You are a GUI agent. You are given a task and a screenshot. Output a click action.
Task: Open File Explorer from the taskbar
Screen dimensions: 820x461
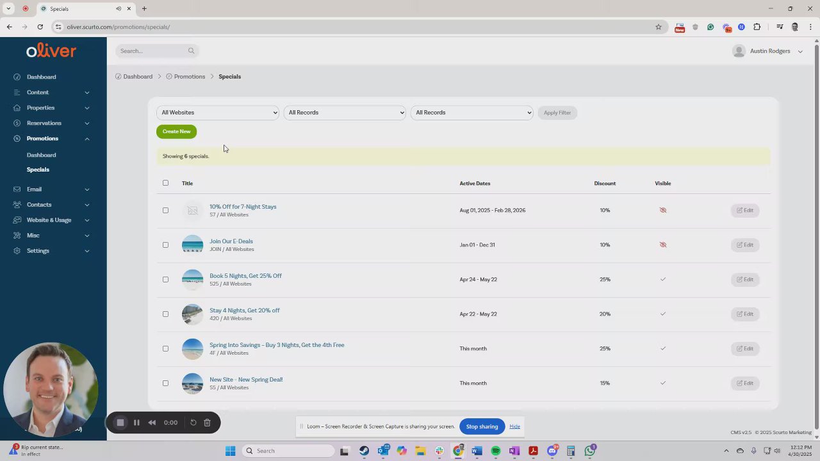tap(420, 451)
